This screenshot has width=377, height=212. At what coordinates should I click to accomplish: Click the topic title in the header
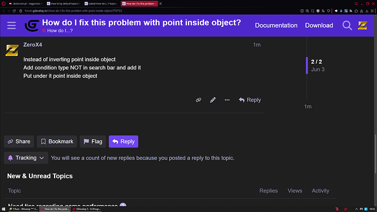point(142,22)
